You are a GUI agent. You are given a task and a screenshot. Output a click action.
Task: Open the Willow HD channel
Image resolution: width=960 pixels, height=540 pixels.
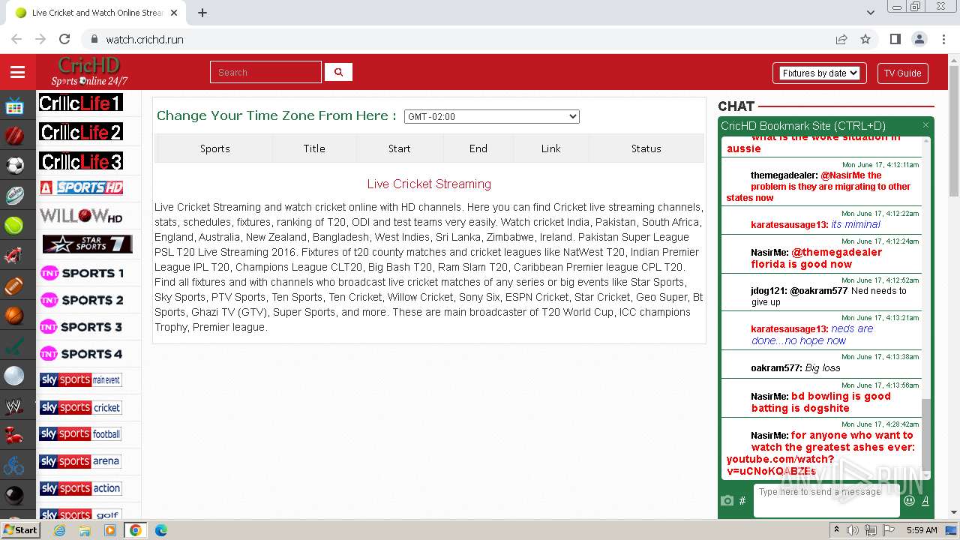pyautogui.click(x=81, y=216)
